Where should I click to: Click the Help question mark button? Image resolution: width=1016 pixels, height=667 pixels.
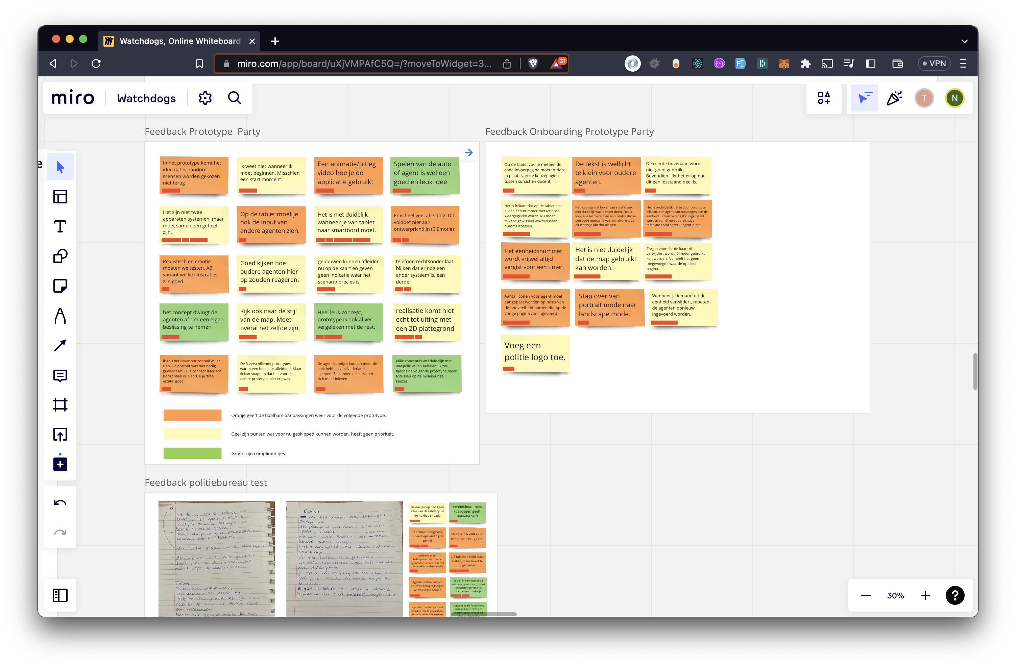[x=955, y=595]
